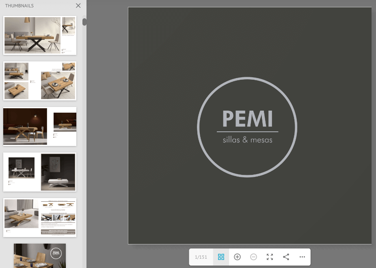376x268 pixels.
Task: Open the fifth thumbnail with the technical diagrams
Action: pos(40,218)
